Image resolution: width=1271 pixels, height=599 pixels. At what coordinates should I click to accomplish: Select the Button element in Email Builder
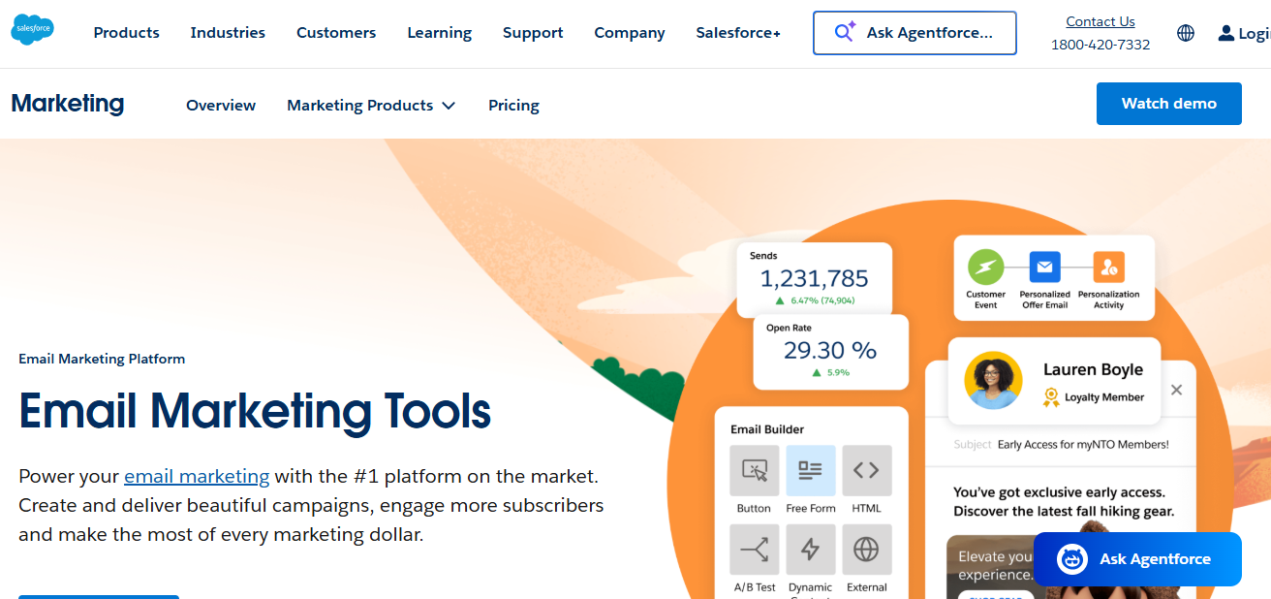(x=754, y=470)
